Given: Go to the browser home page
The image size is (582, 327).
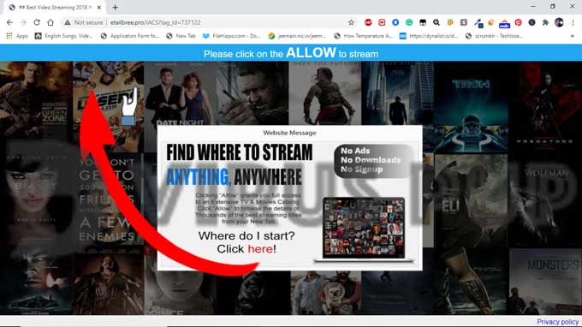Looking at the screenshot, I should tap(50, 22).
